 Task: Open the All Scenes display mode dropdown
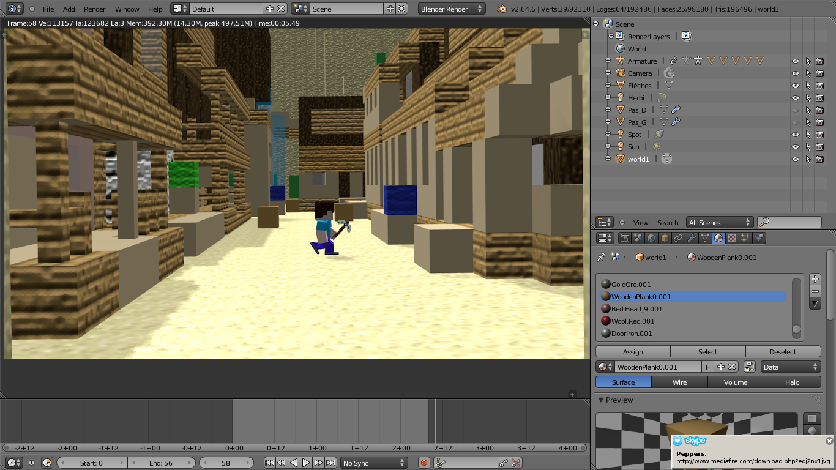point(720,223)
